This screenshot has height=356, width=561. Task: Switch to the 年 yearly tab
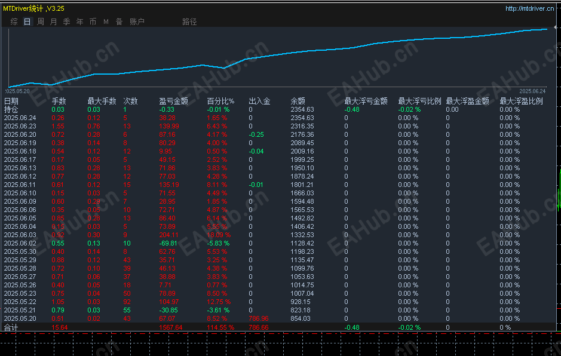[x=80, y=22]
